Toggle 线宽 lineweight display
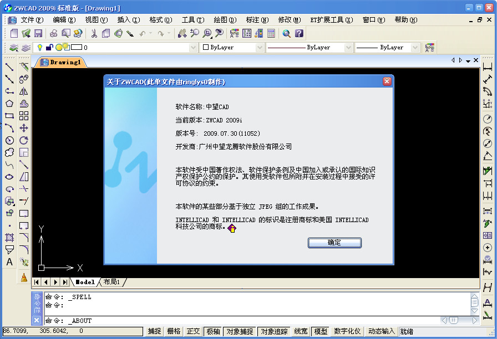The width and height of the screenshot is (497, 339). (x=301, y=331)
